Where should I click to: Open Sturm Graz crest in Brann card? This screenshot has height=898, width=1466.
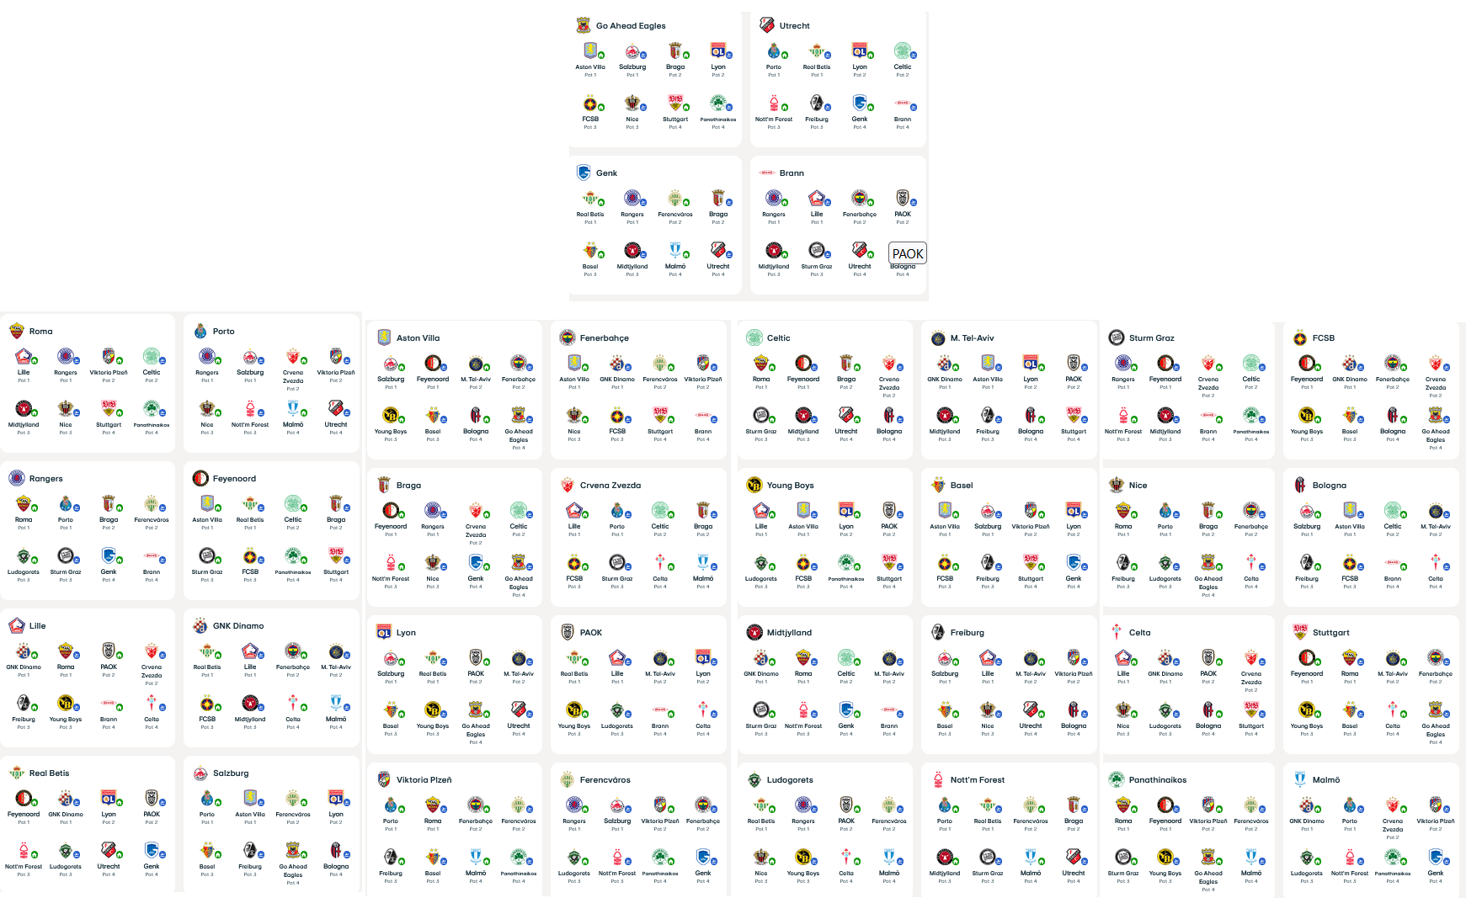pos(815,251)
